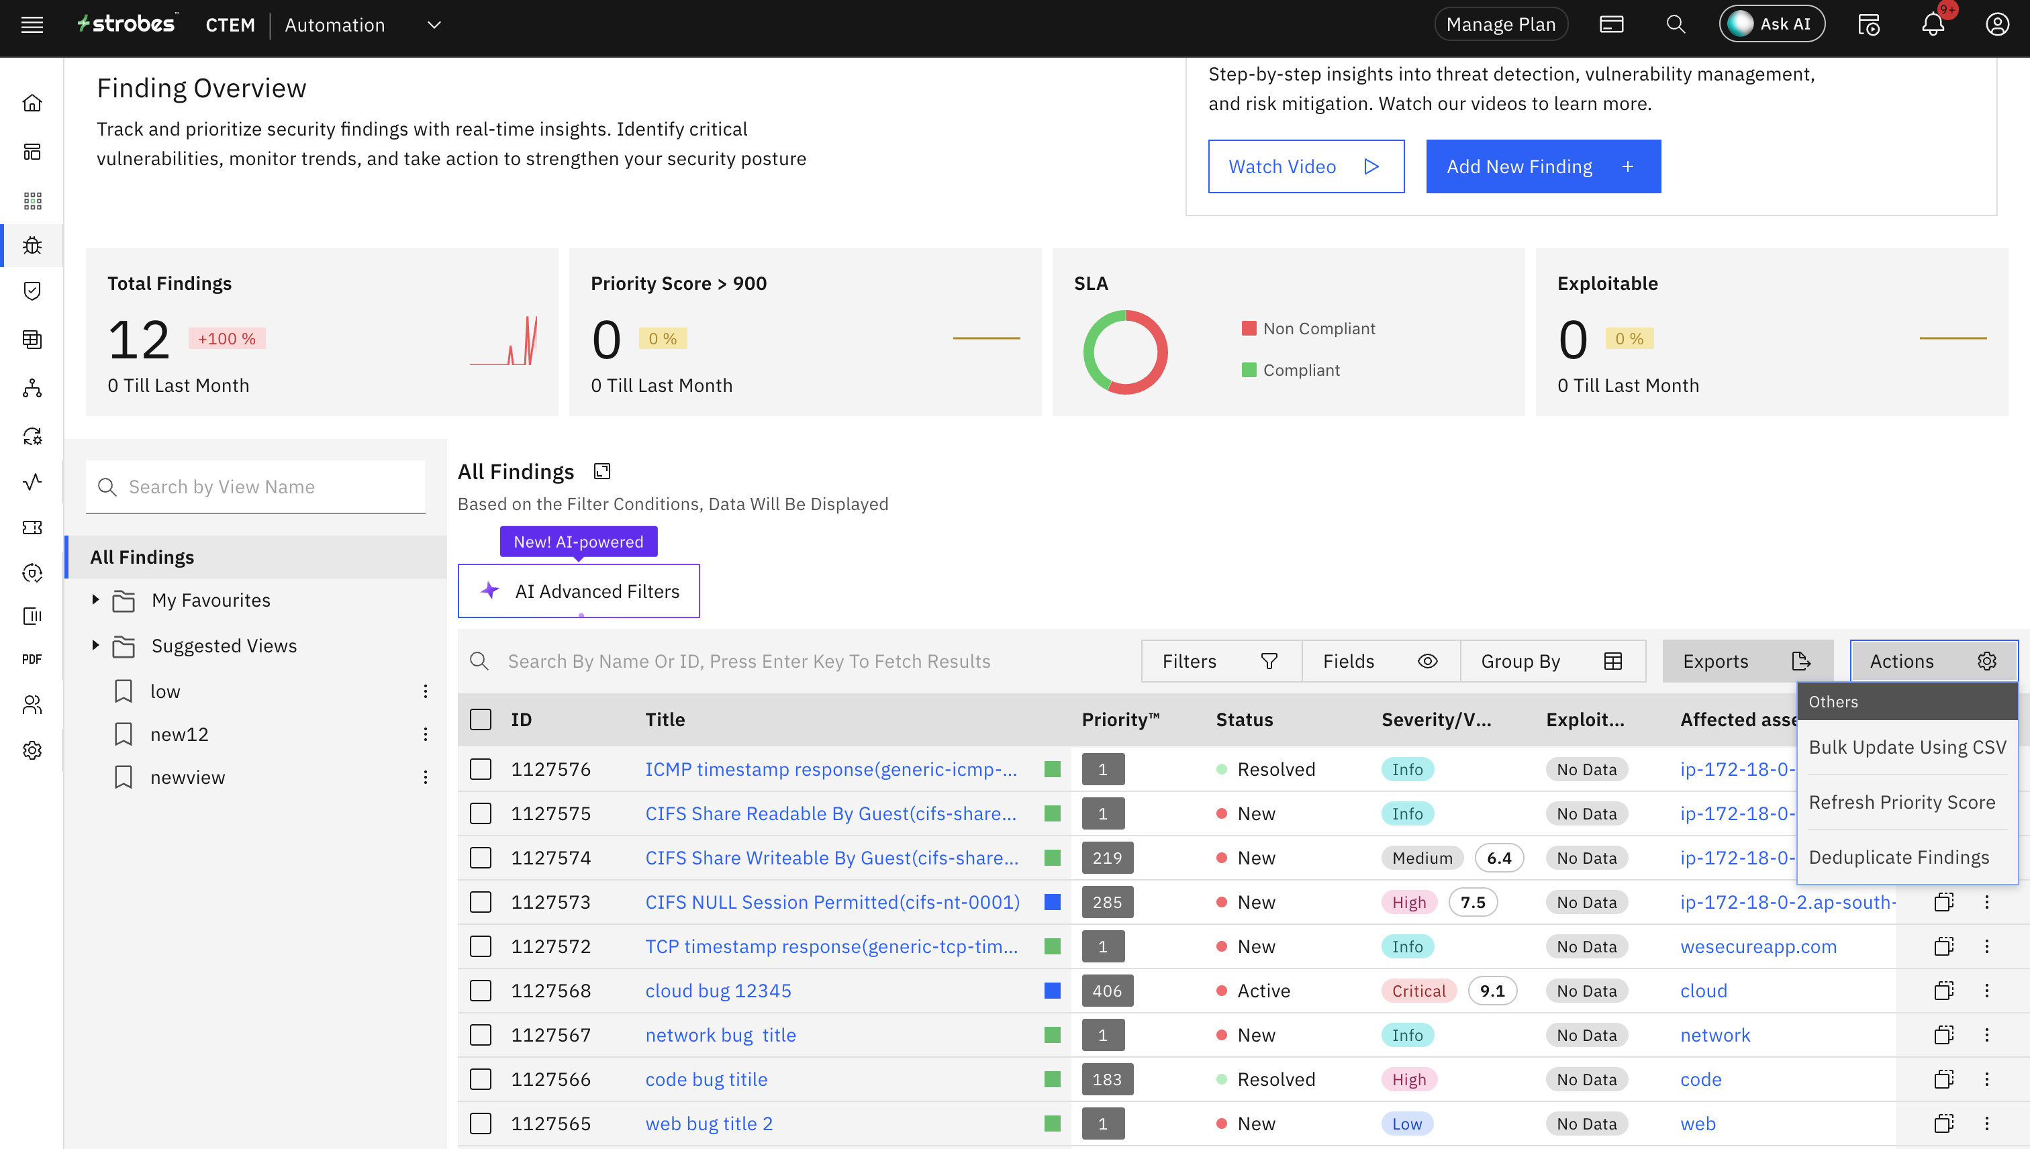
Task: Expand the My Favourites folder
Action: 95,600
